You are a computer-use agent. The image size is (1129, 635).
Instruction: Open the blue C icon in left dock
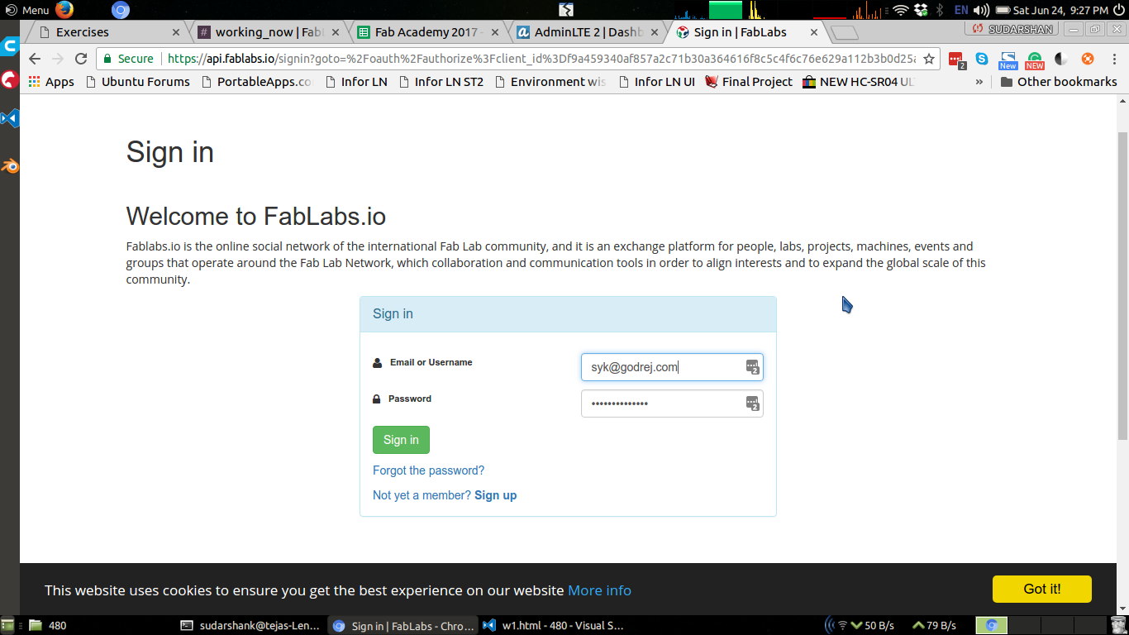tap(10, 45)
